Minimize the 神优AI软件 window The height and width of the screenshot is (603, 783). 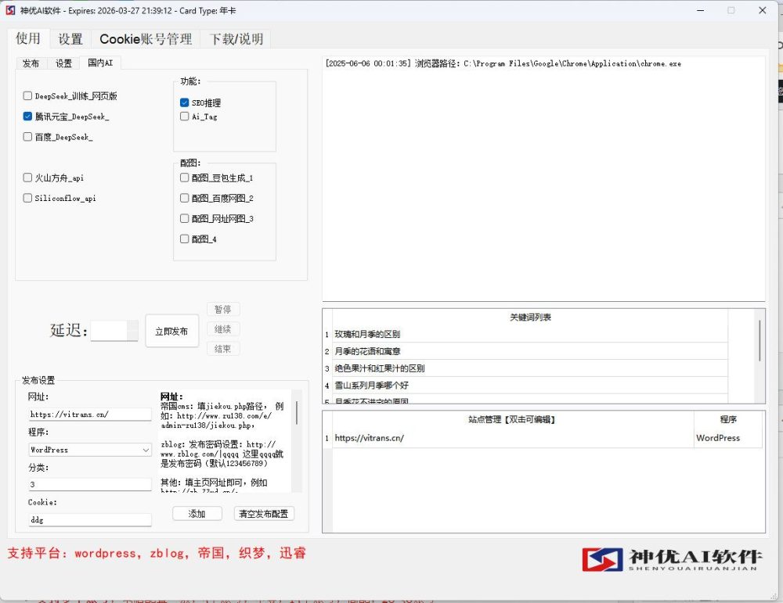pos(701,10)
